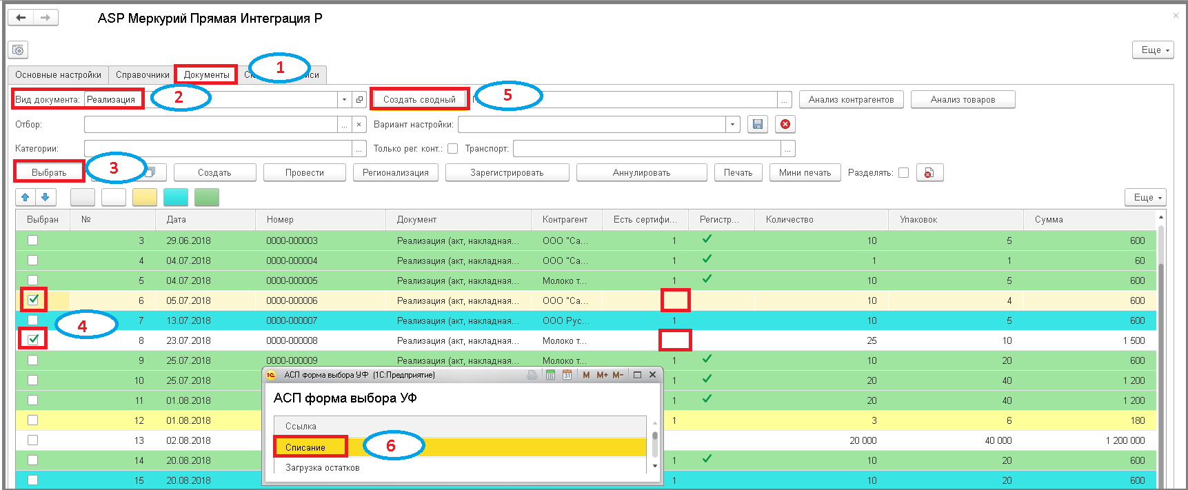Move the row down with the blue down arrow
1188x490 pixels.
(x=45, y=197)
